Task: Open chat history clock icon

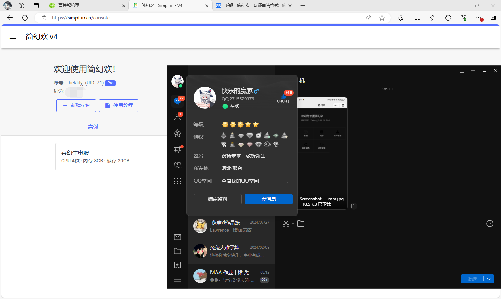Action: point(490,224)
